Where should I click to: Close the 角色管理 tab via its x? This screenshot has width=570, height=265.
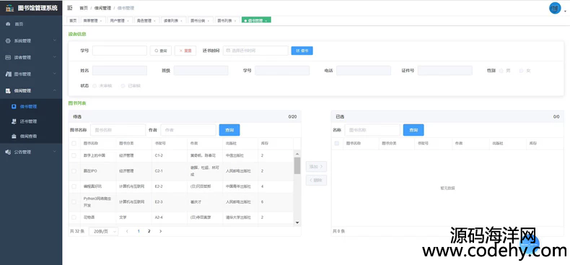[154, 21]
